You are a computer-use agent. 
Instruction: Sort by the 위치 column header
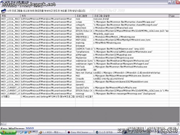click(48, 16)
